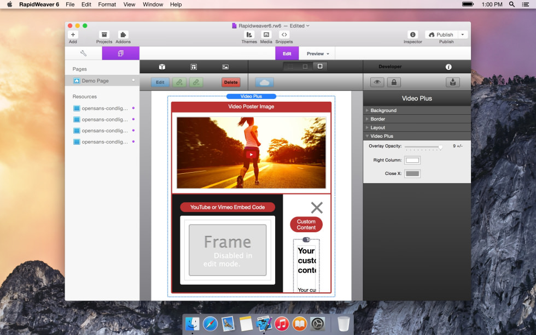Click the YouTube or Vimeo Embed Code label

click(x=228, y=207)
